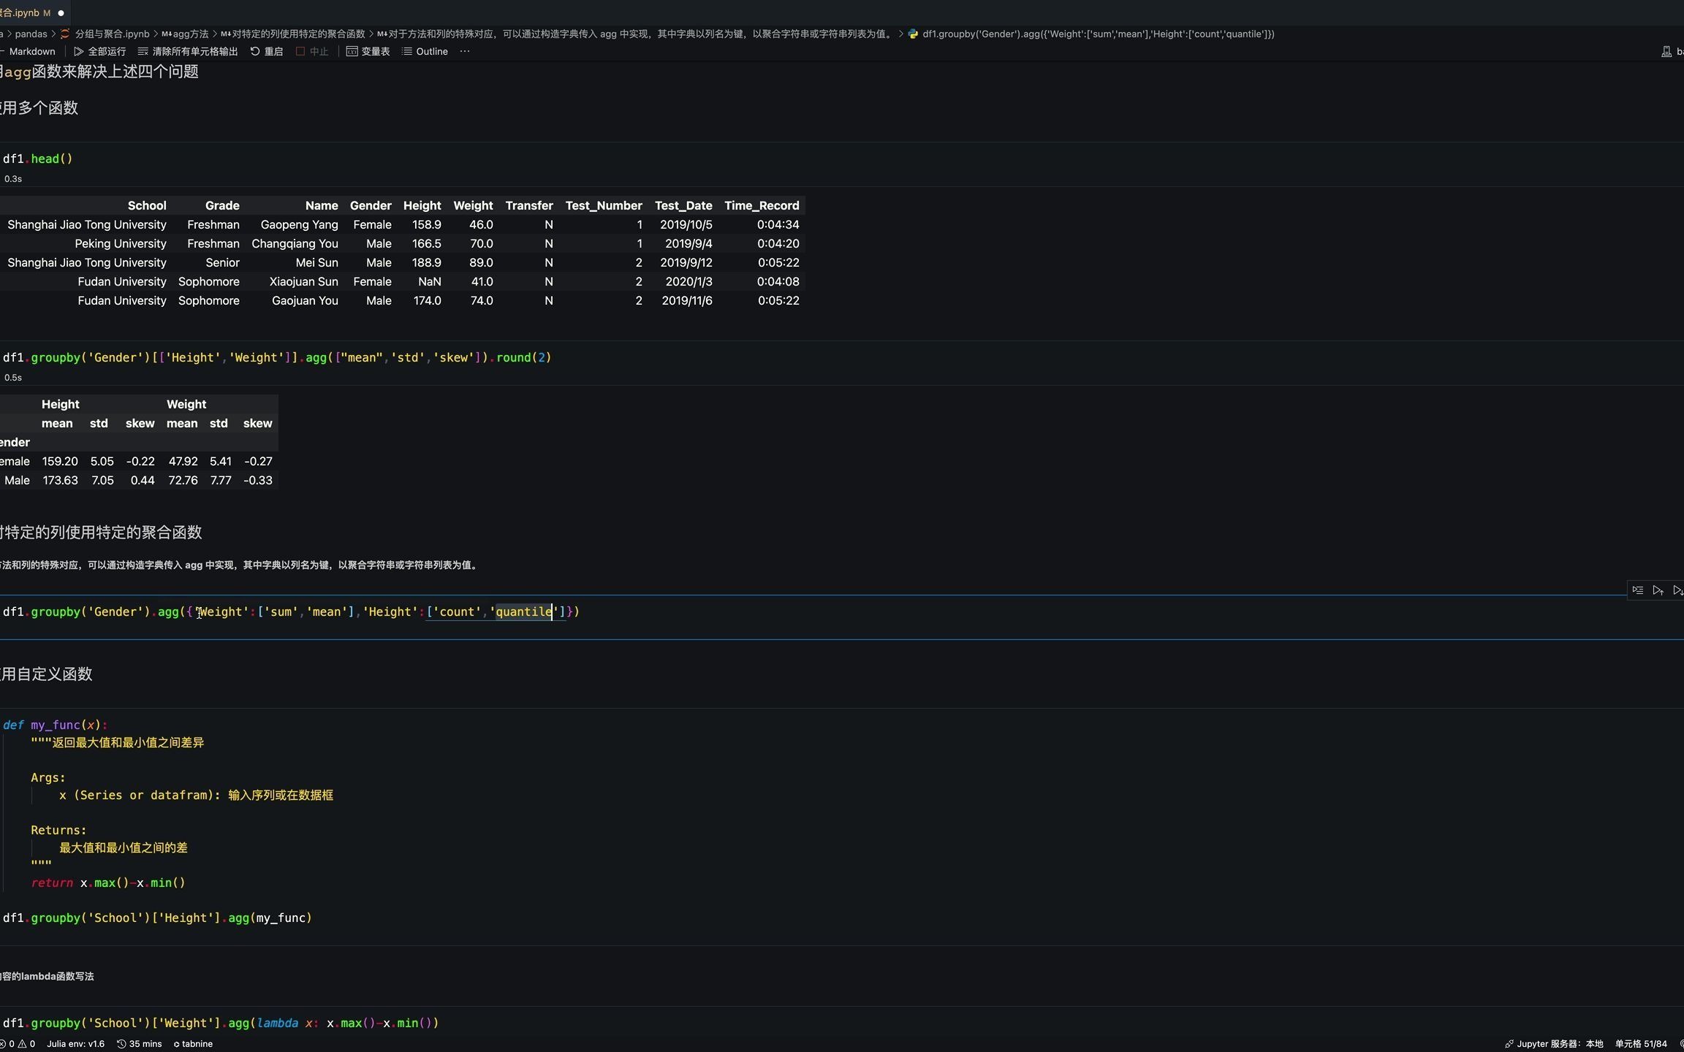Clear all cell outputs with 清除所有单元格输出
This screenshot has width=1684, height=1052.
[188, 51]
